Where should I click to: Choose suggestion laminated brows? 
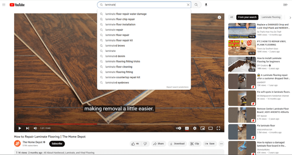(x=144, y=46)
